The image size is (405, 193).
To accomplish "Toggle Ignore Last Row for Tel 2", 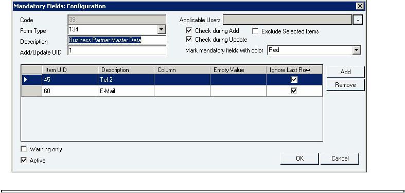I will 294,80.
